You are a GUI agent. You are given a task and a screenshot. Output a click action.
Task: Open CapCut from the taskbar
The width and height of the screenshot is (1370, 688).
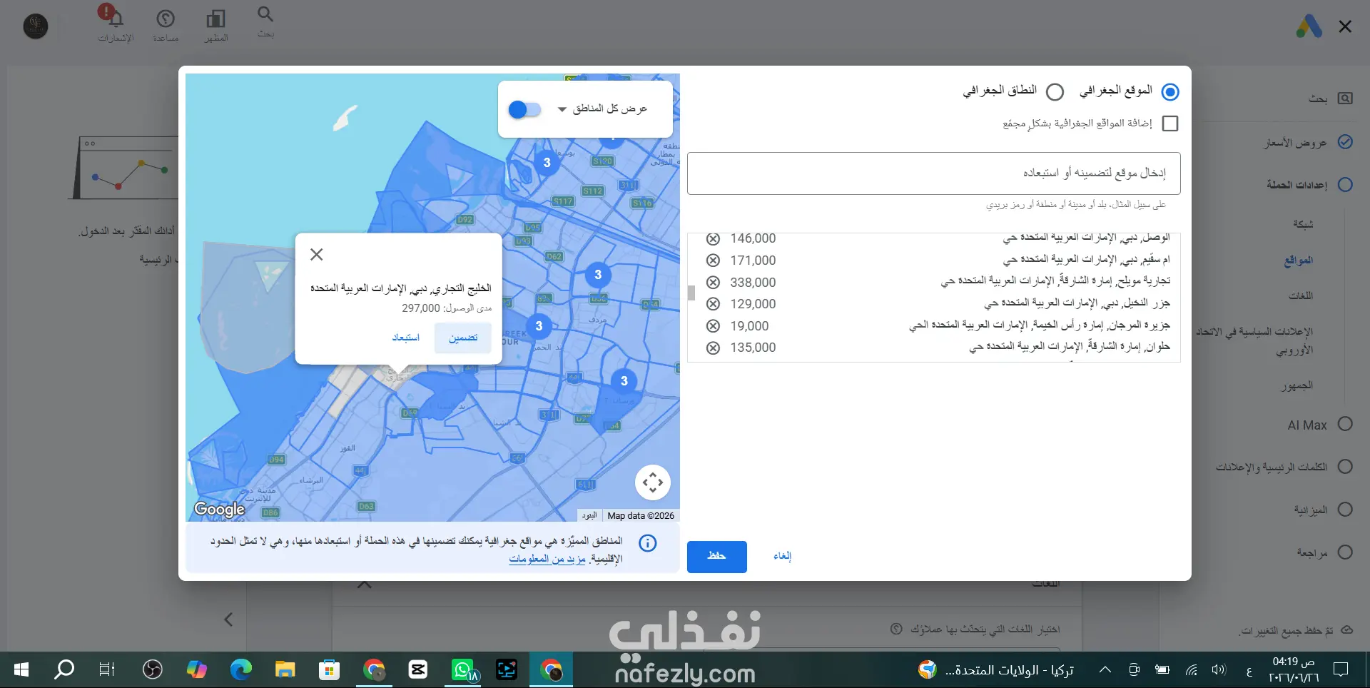coord(418,669)
